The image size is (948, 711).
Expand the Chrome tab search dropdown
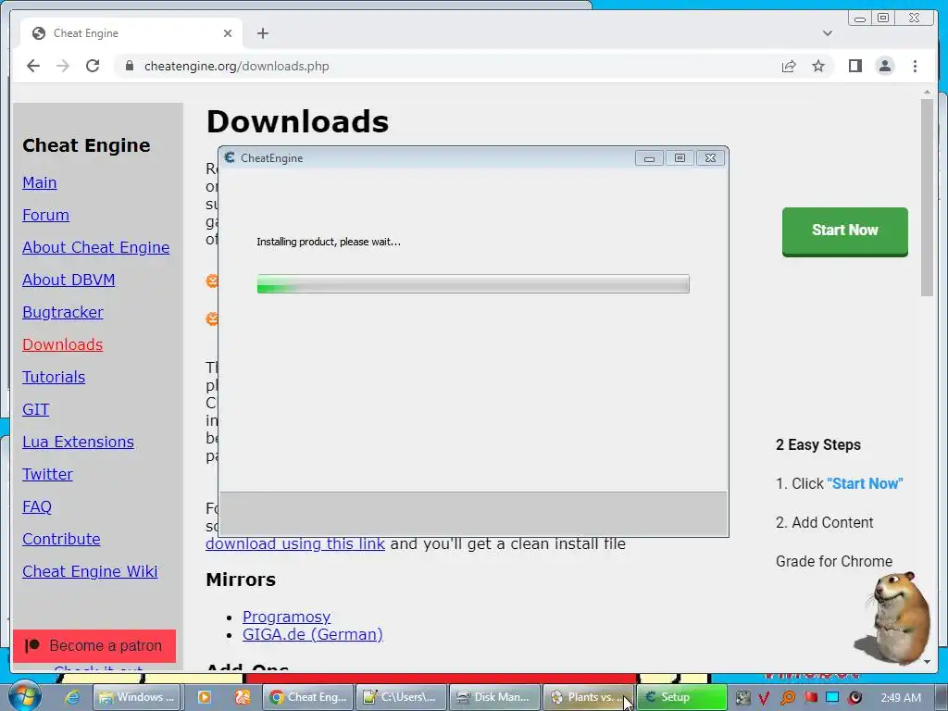click(827, 33)
